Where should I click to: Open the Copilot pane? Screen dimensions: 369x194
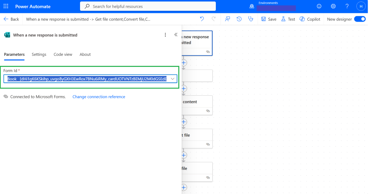click(x=310, y=19)
